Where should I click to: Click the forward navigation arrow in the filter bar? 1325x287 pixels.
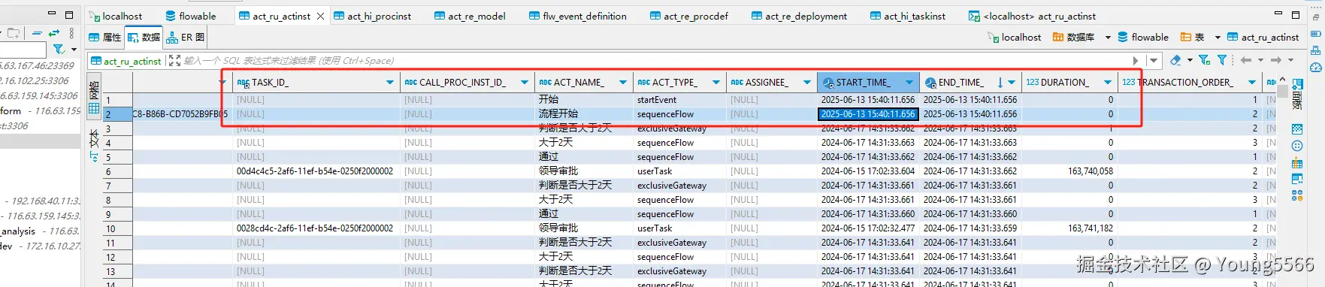click(x=1276, y=60)
